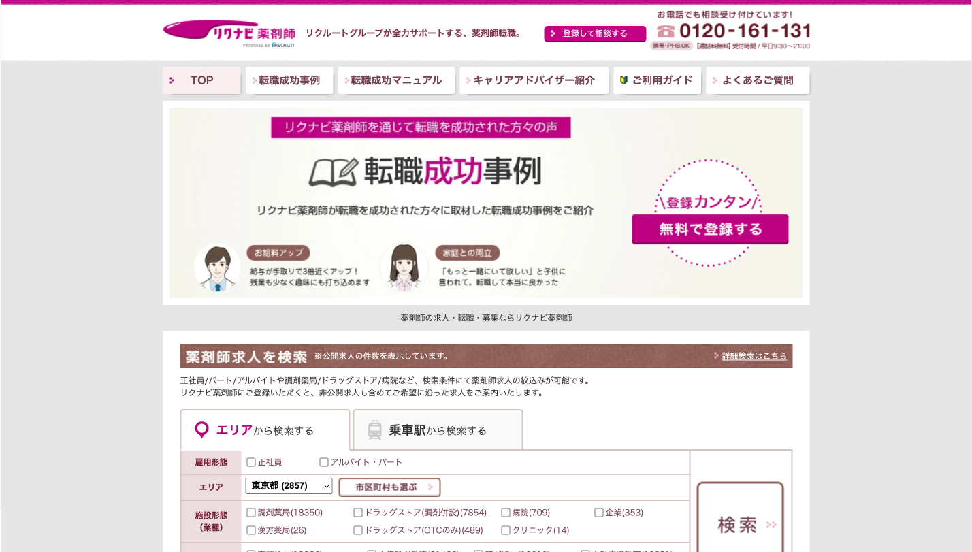The image size is (972, 552).
Task: Click the train icon on 乗車駅から検索する tab
Action: tap(375, 429)
